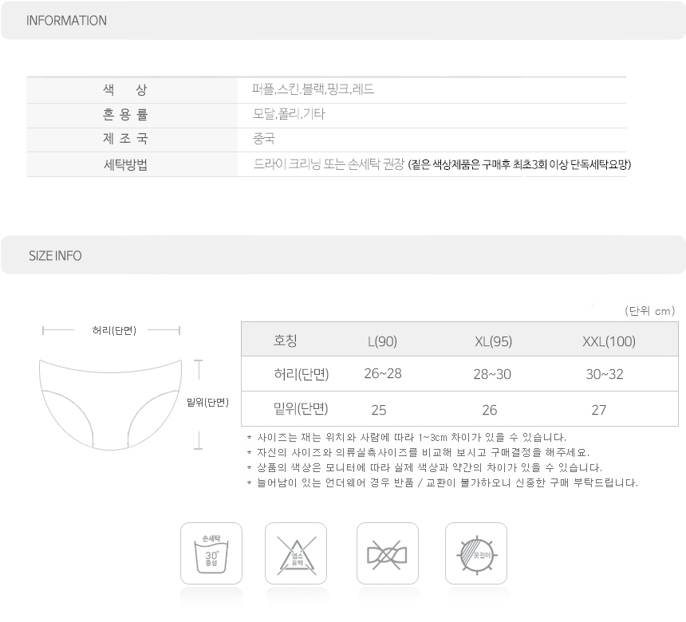Click the (단위 cm) unit note

649,310
